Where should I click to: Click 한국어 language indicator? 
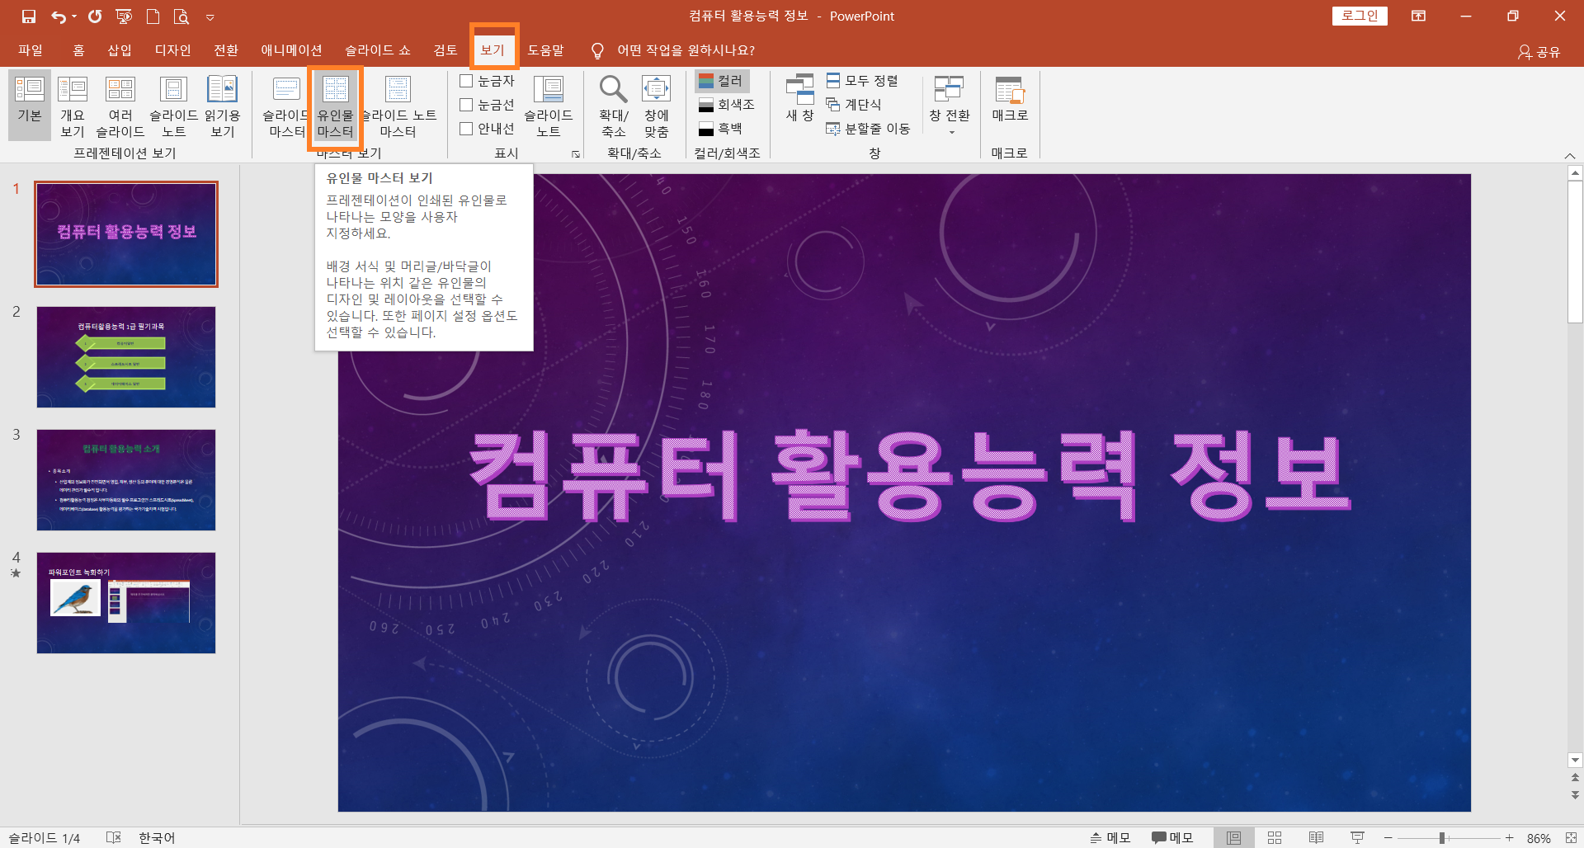pos(157,838)
